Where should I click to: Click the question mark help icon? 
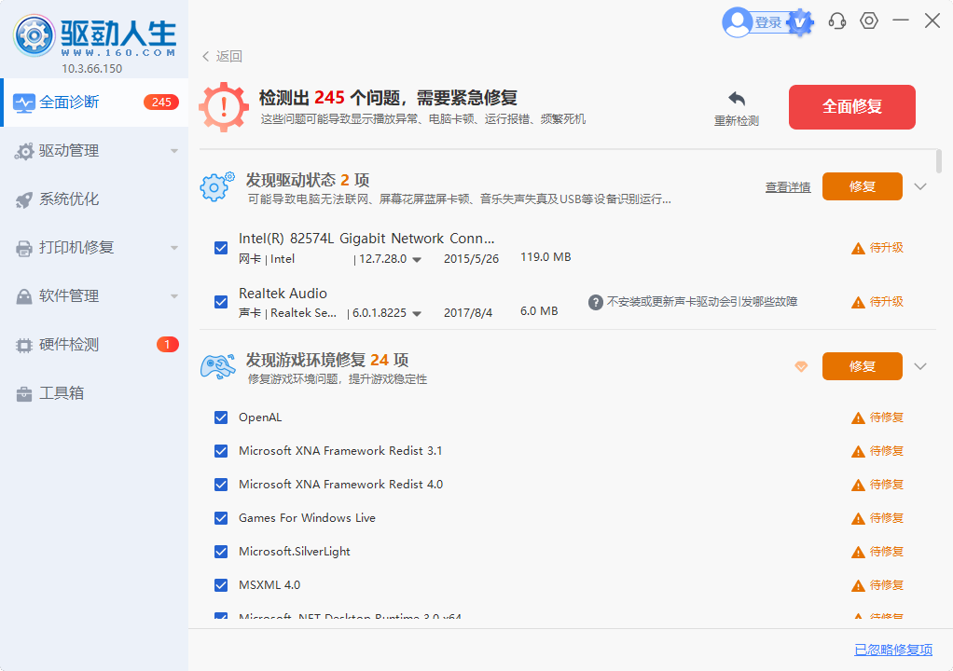595,302
